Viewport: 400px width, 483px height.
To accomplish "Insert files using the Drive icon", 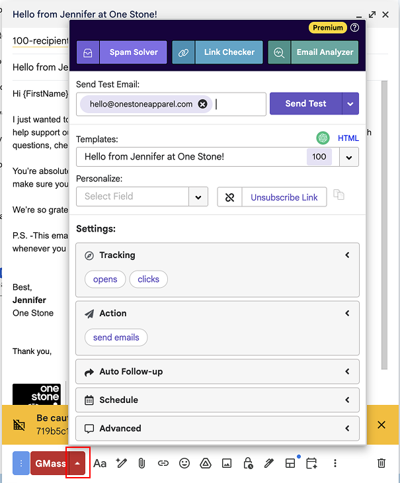I will [x=205, y=463].
